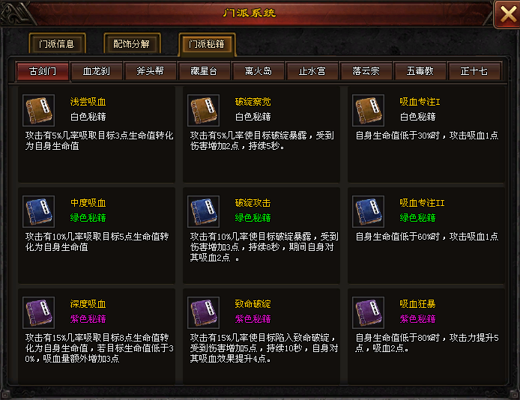
Task: Select the 五毒教 sect tab
Action: click(420, 71)
